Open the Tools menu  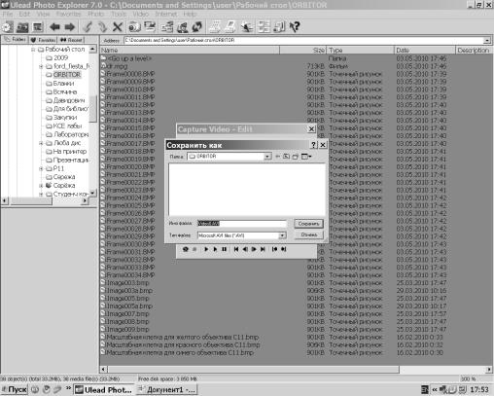coord(119,14)
